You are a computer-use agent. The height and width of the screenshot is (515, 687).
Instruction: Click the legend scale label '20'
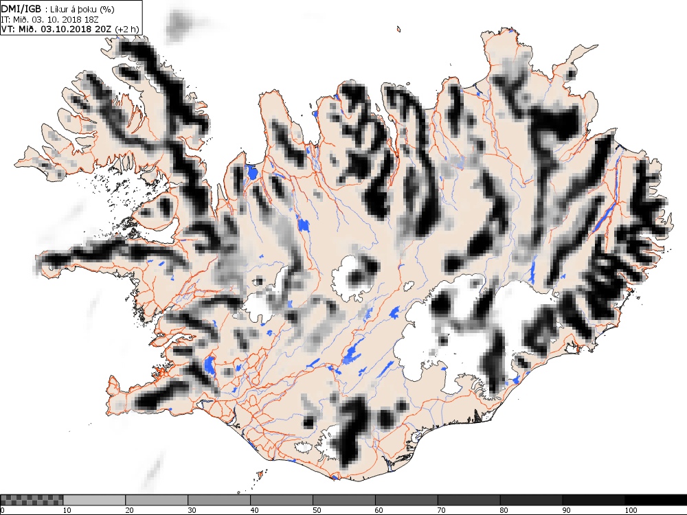(x=130, y=510)
